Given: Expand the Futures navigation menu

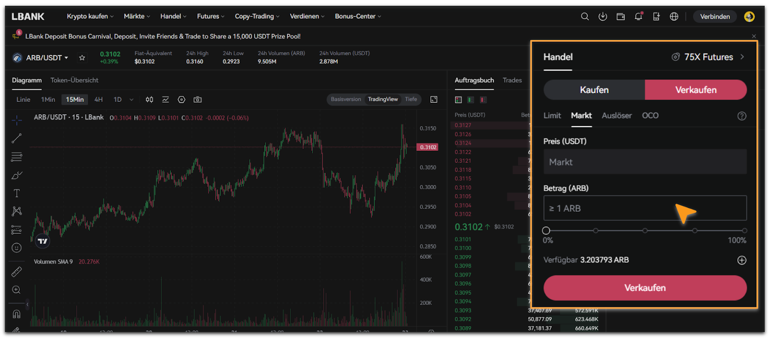Looking at the screenshot, I should (211, 16).
